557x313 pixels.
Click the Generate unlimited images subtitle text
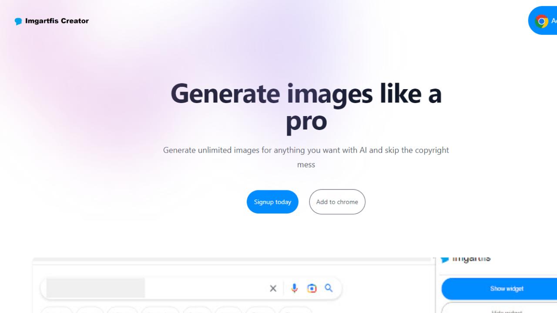point(306,157)
